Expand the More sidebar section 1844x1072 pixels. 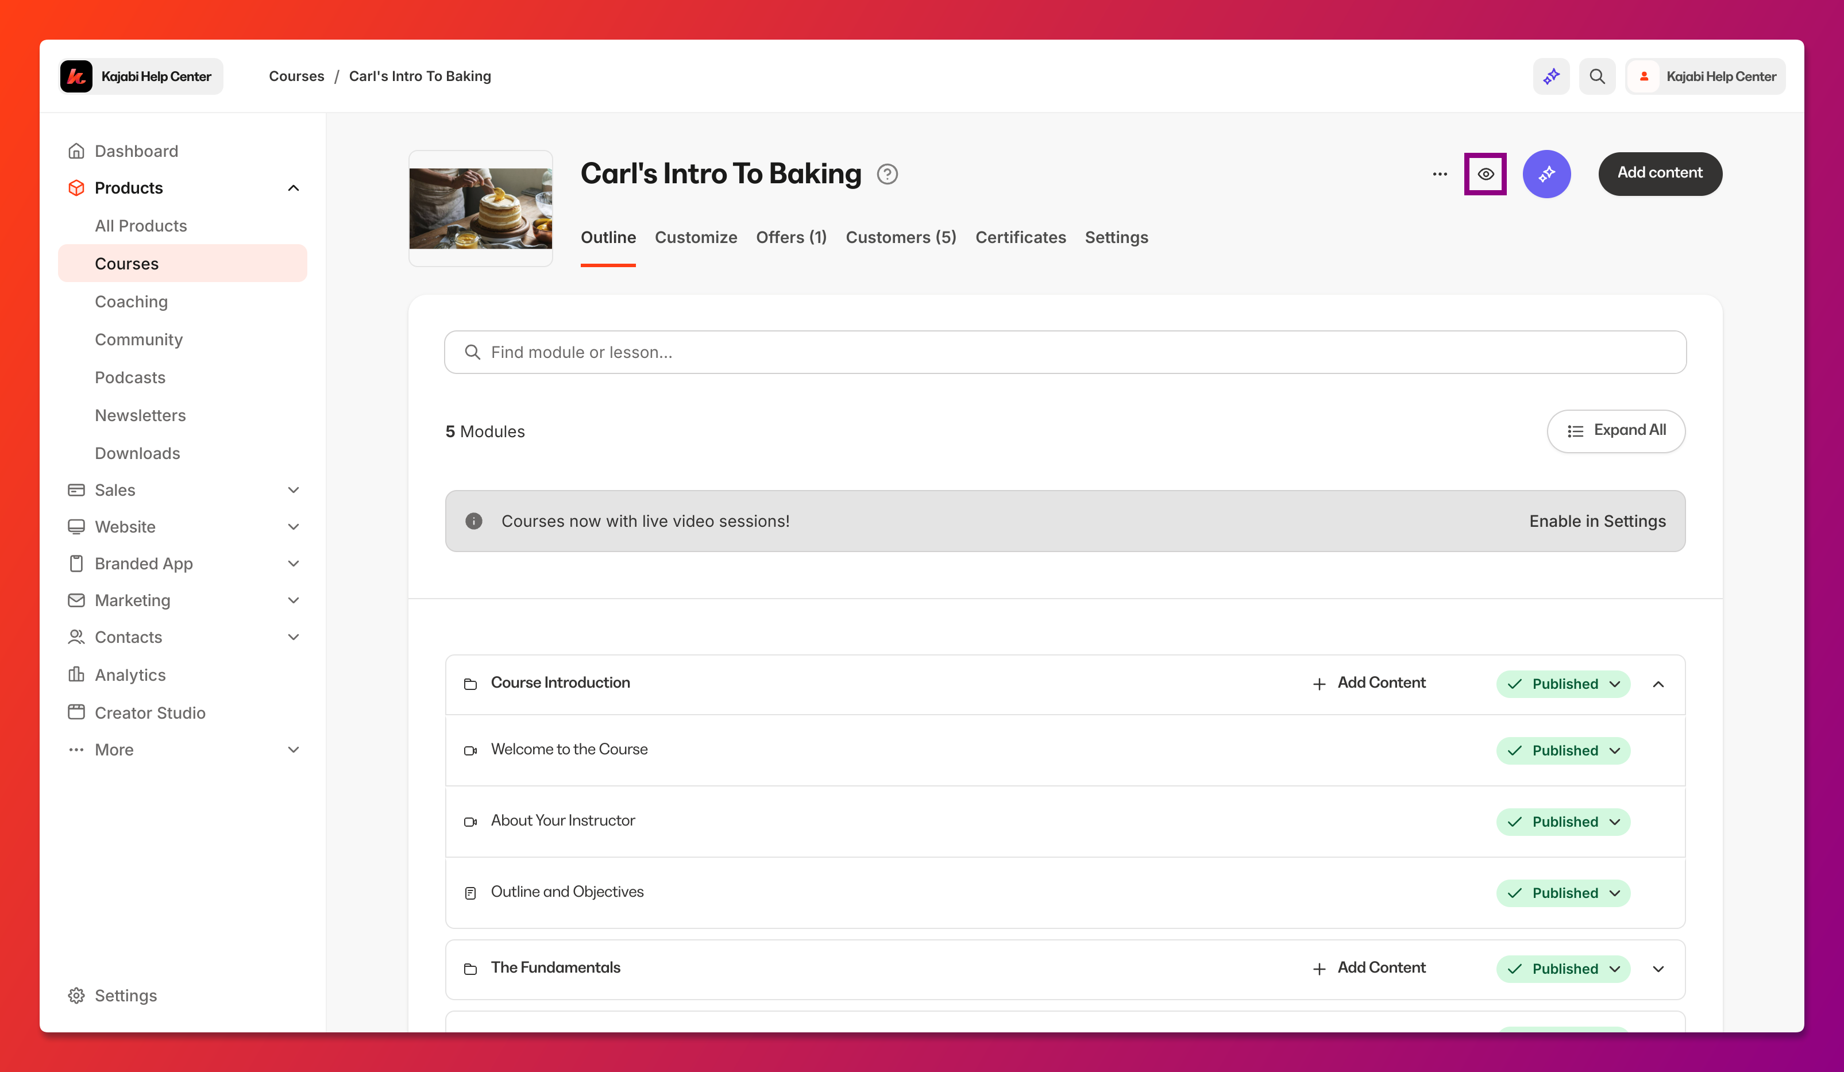294,749
